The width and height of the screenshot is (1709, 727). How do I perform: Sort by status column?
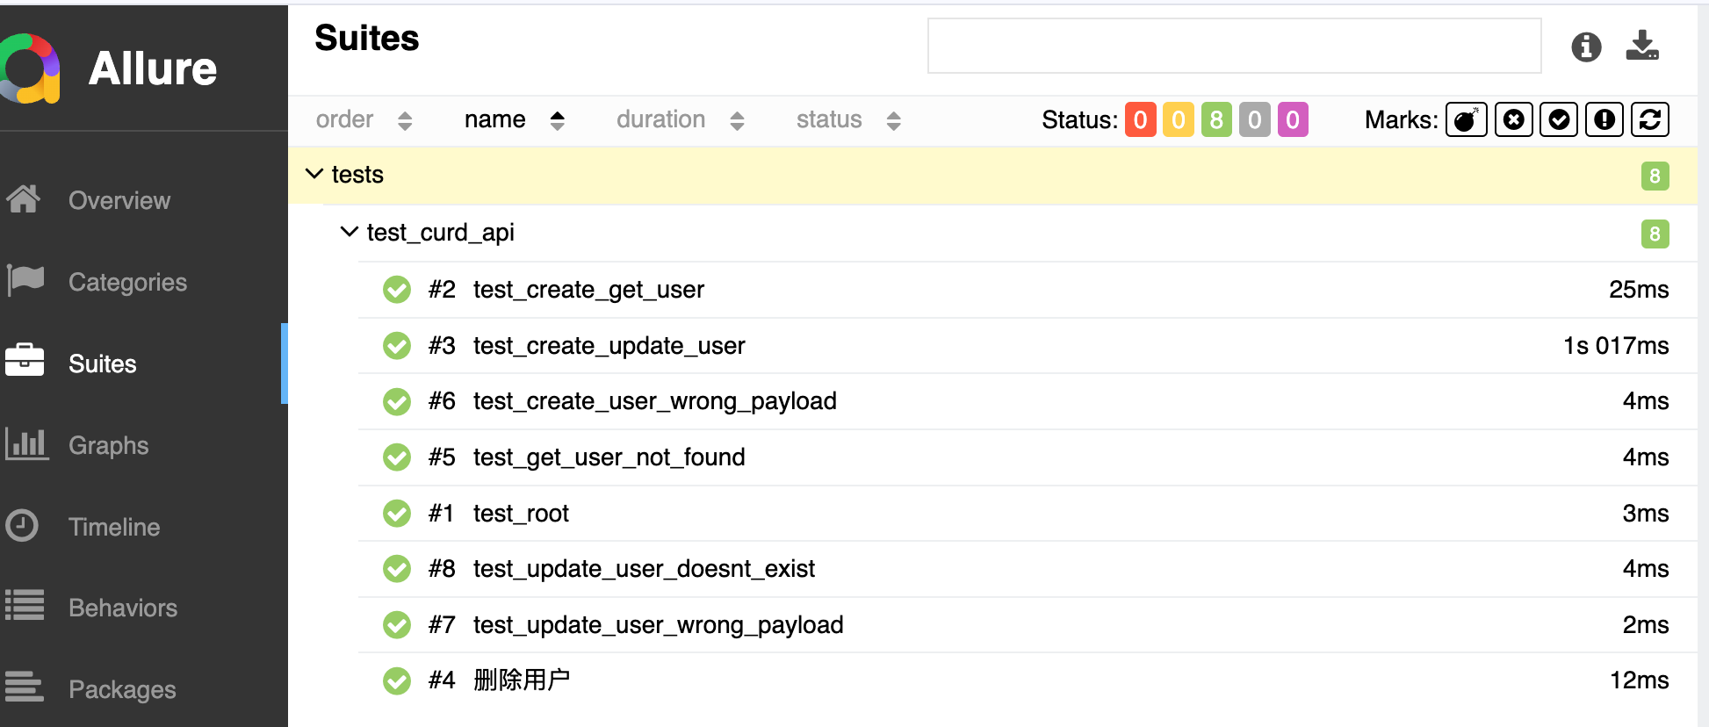click(848, 119)
